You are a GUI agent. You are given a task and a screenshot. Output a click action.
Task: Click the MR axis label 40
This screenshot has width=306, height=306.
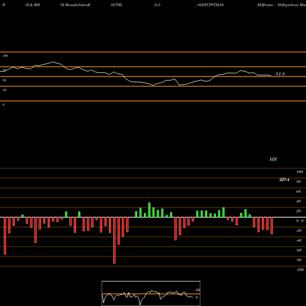[x=298, y=201]
